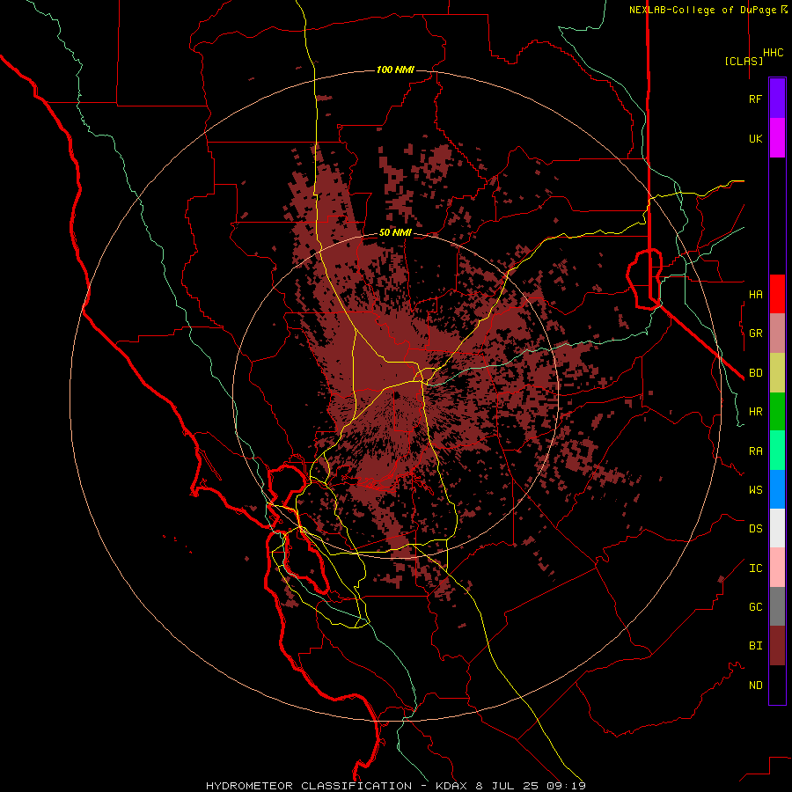
Task: Click the HA red legend color swatch
Action: [x=777, y=294]
